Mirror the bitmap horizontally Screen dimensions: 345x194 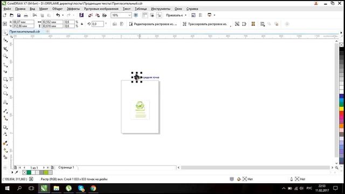pyautogui.click(x=115, y=24)
